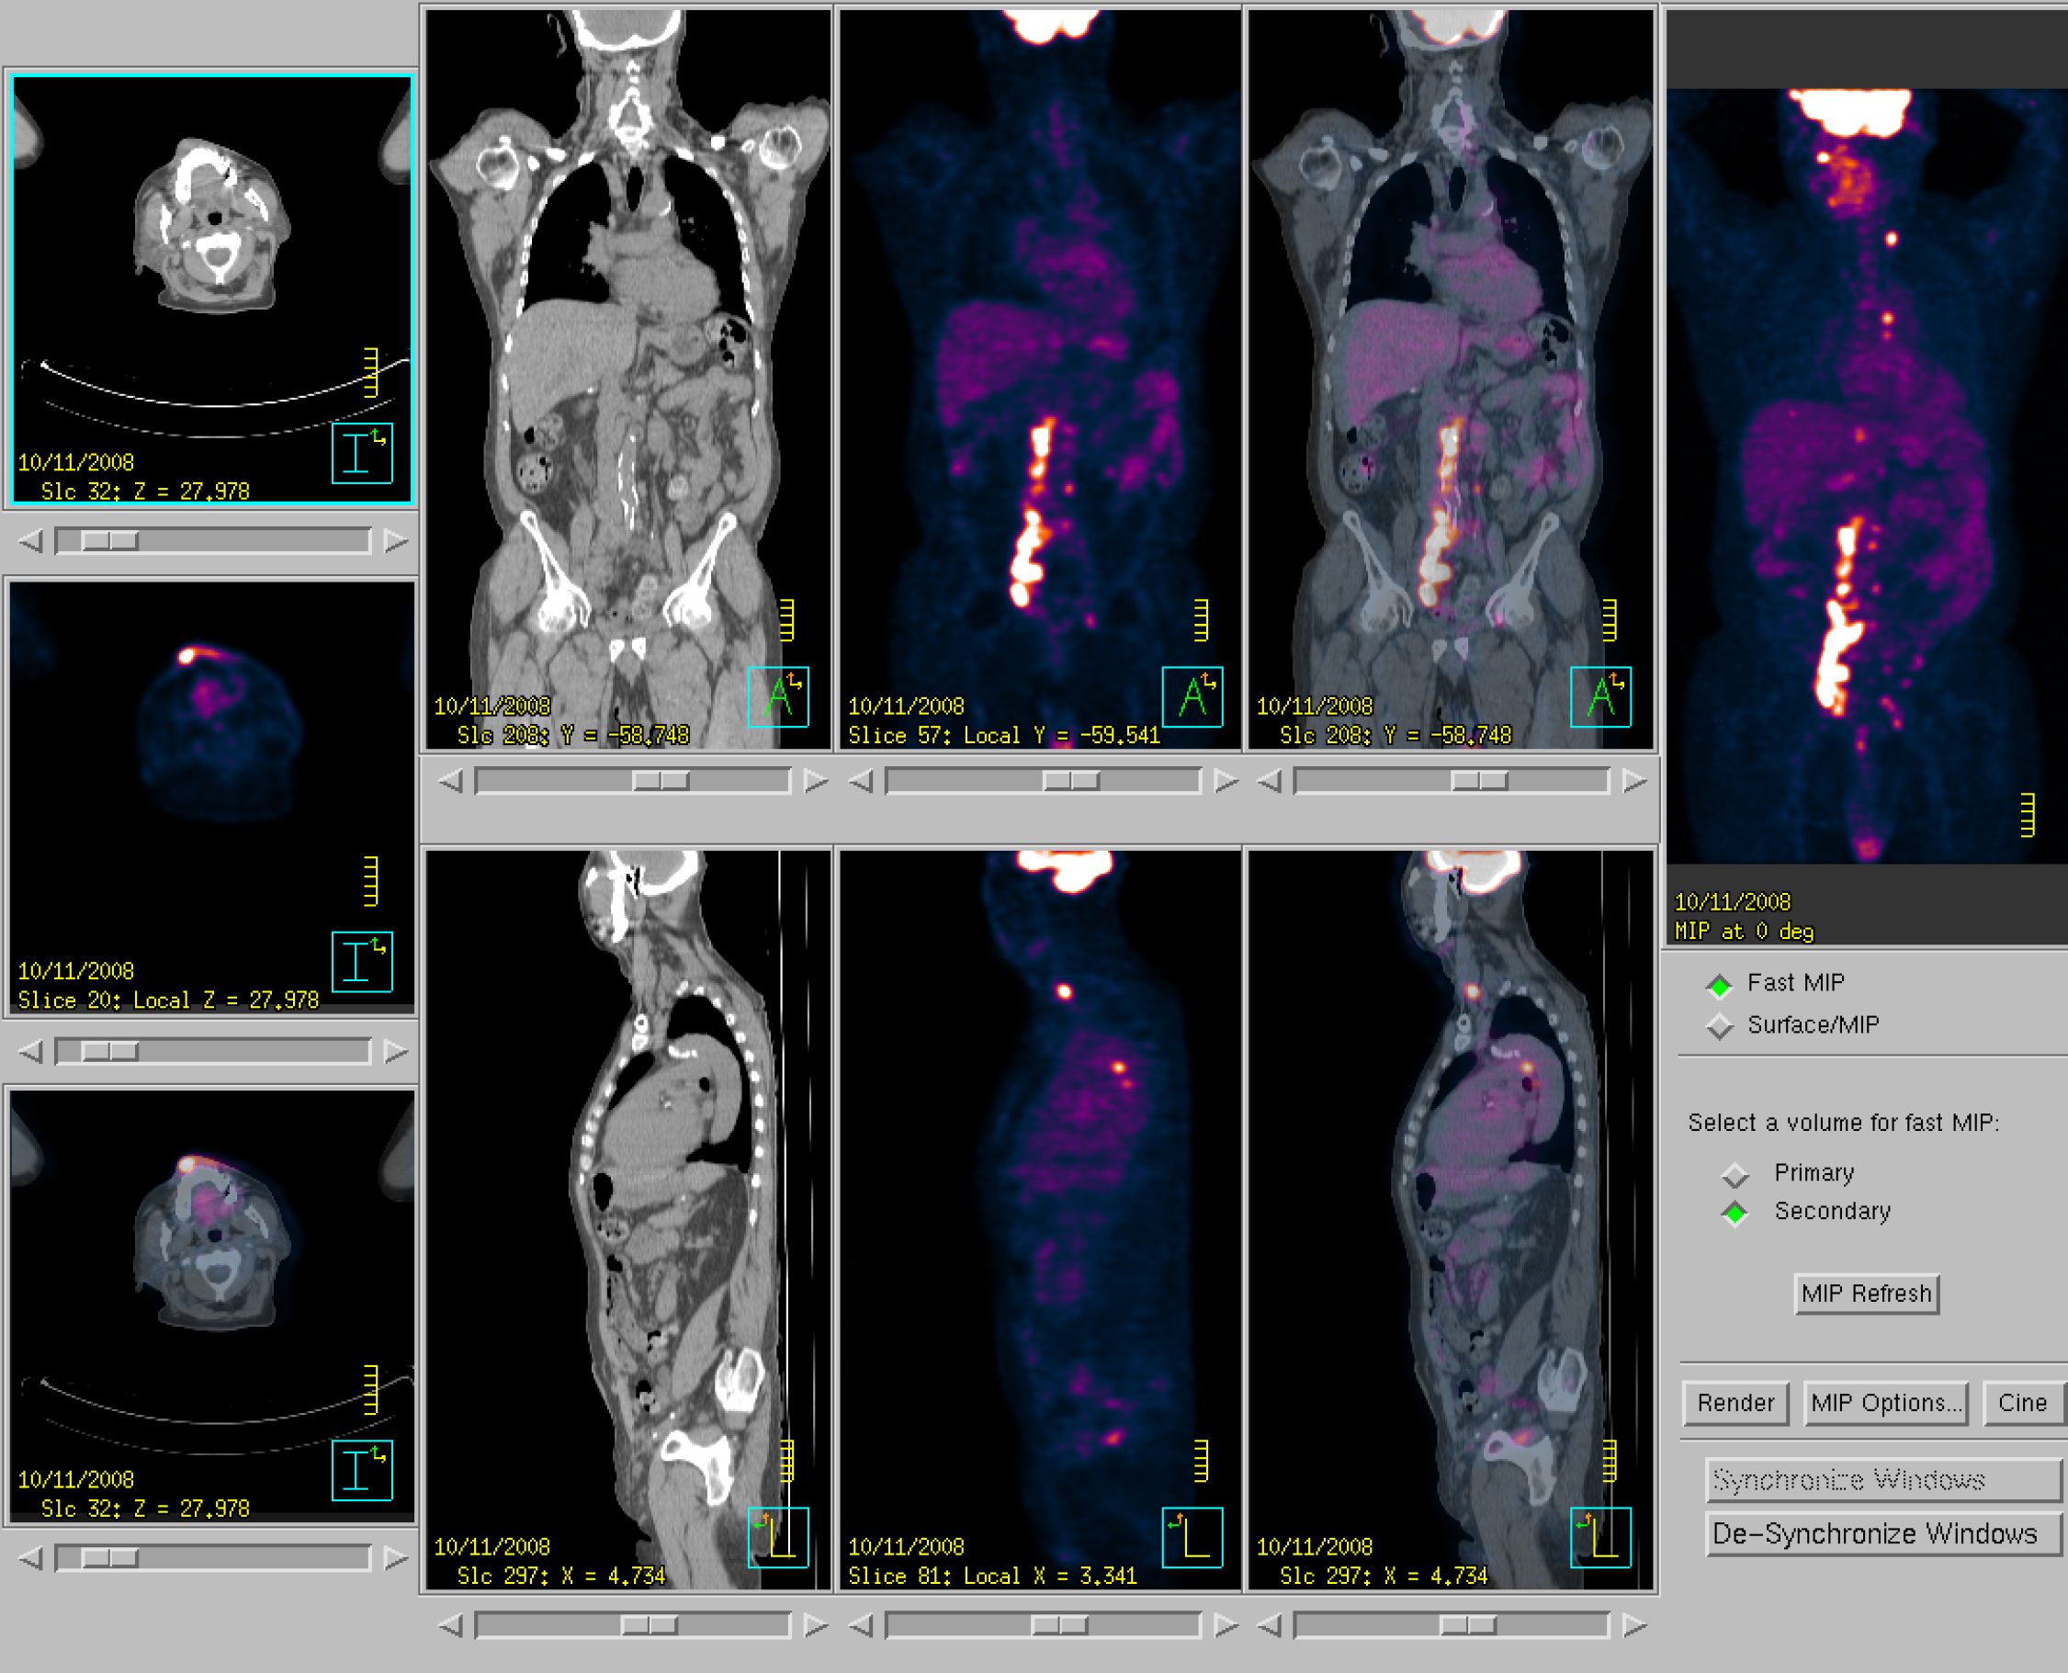Click the orientation icon in the axial fused view
This screenshot has width=2068, height=1673.
361,1470
